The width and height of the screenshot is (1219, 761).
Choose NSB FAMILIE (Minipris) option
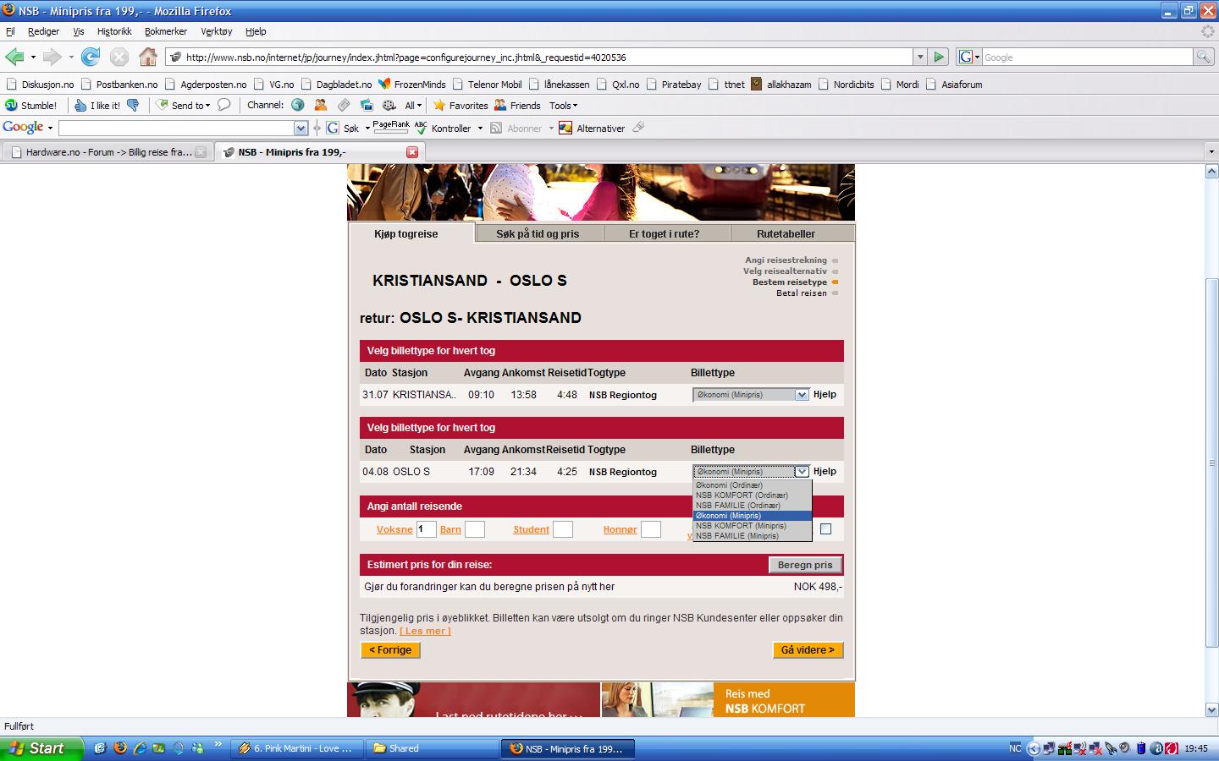[752, 536]
